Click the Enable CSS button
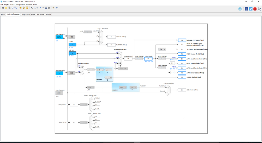Image resolution: width=262 pixels, height=143 pixels. pyautogui.click(x=123, y=69)
